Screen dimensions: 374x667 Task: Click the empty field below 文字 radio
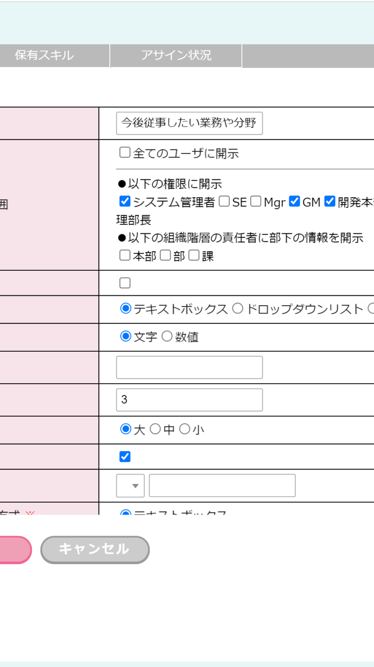[189, 367]
